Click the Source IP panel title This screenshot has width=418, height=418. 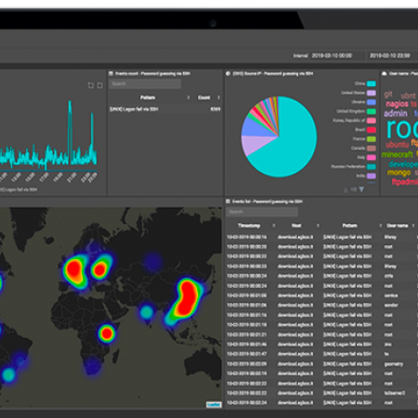point(273,73)
